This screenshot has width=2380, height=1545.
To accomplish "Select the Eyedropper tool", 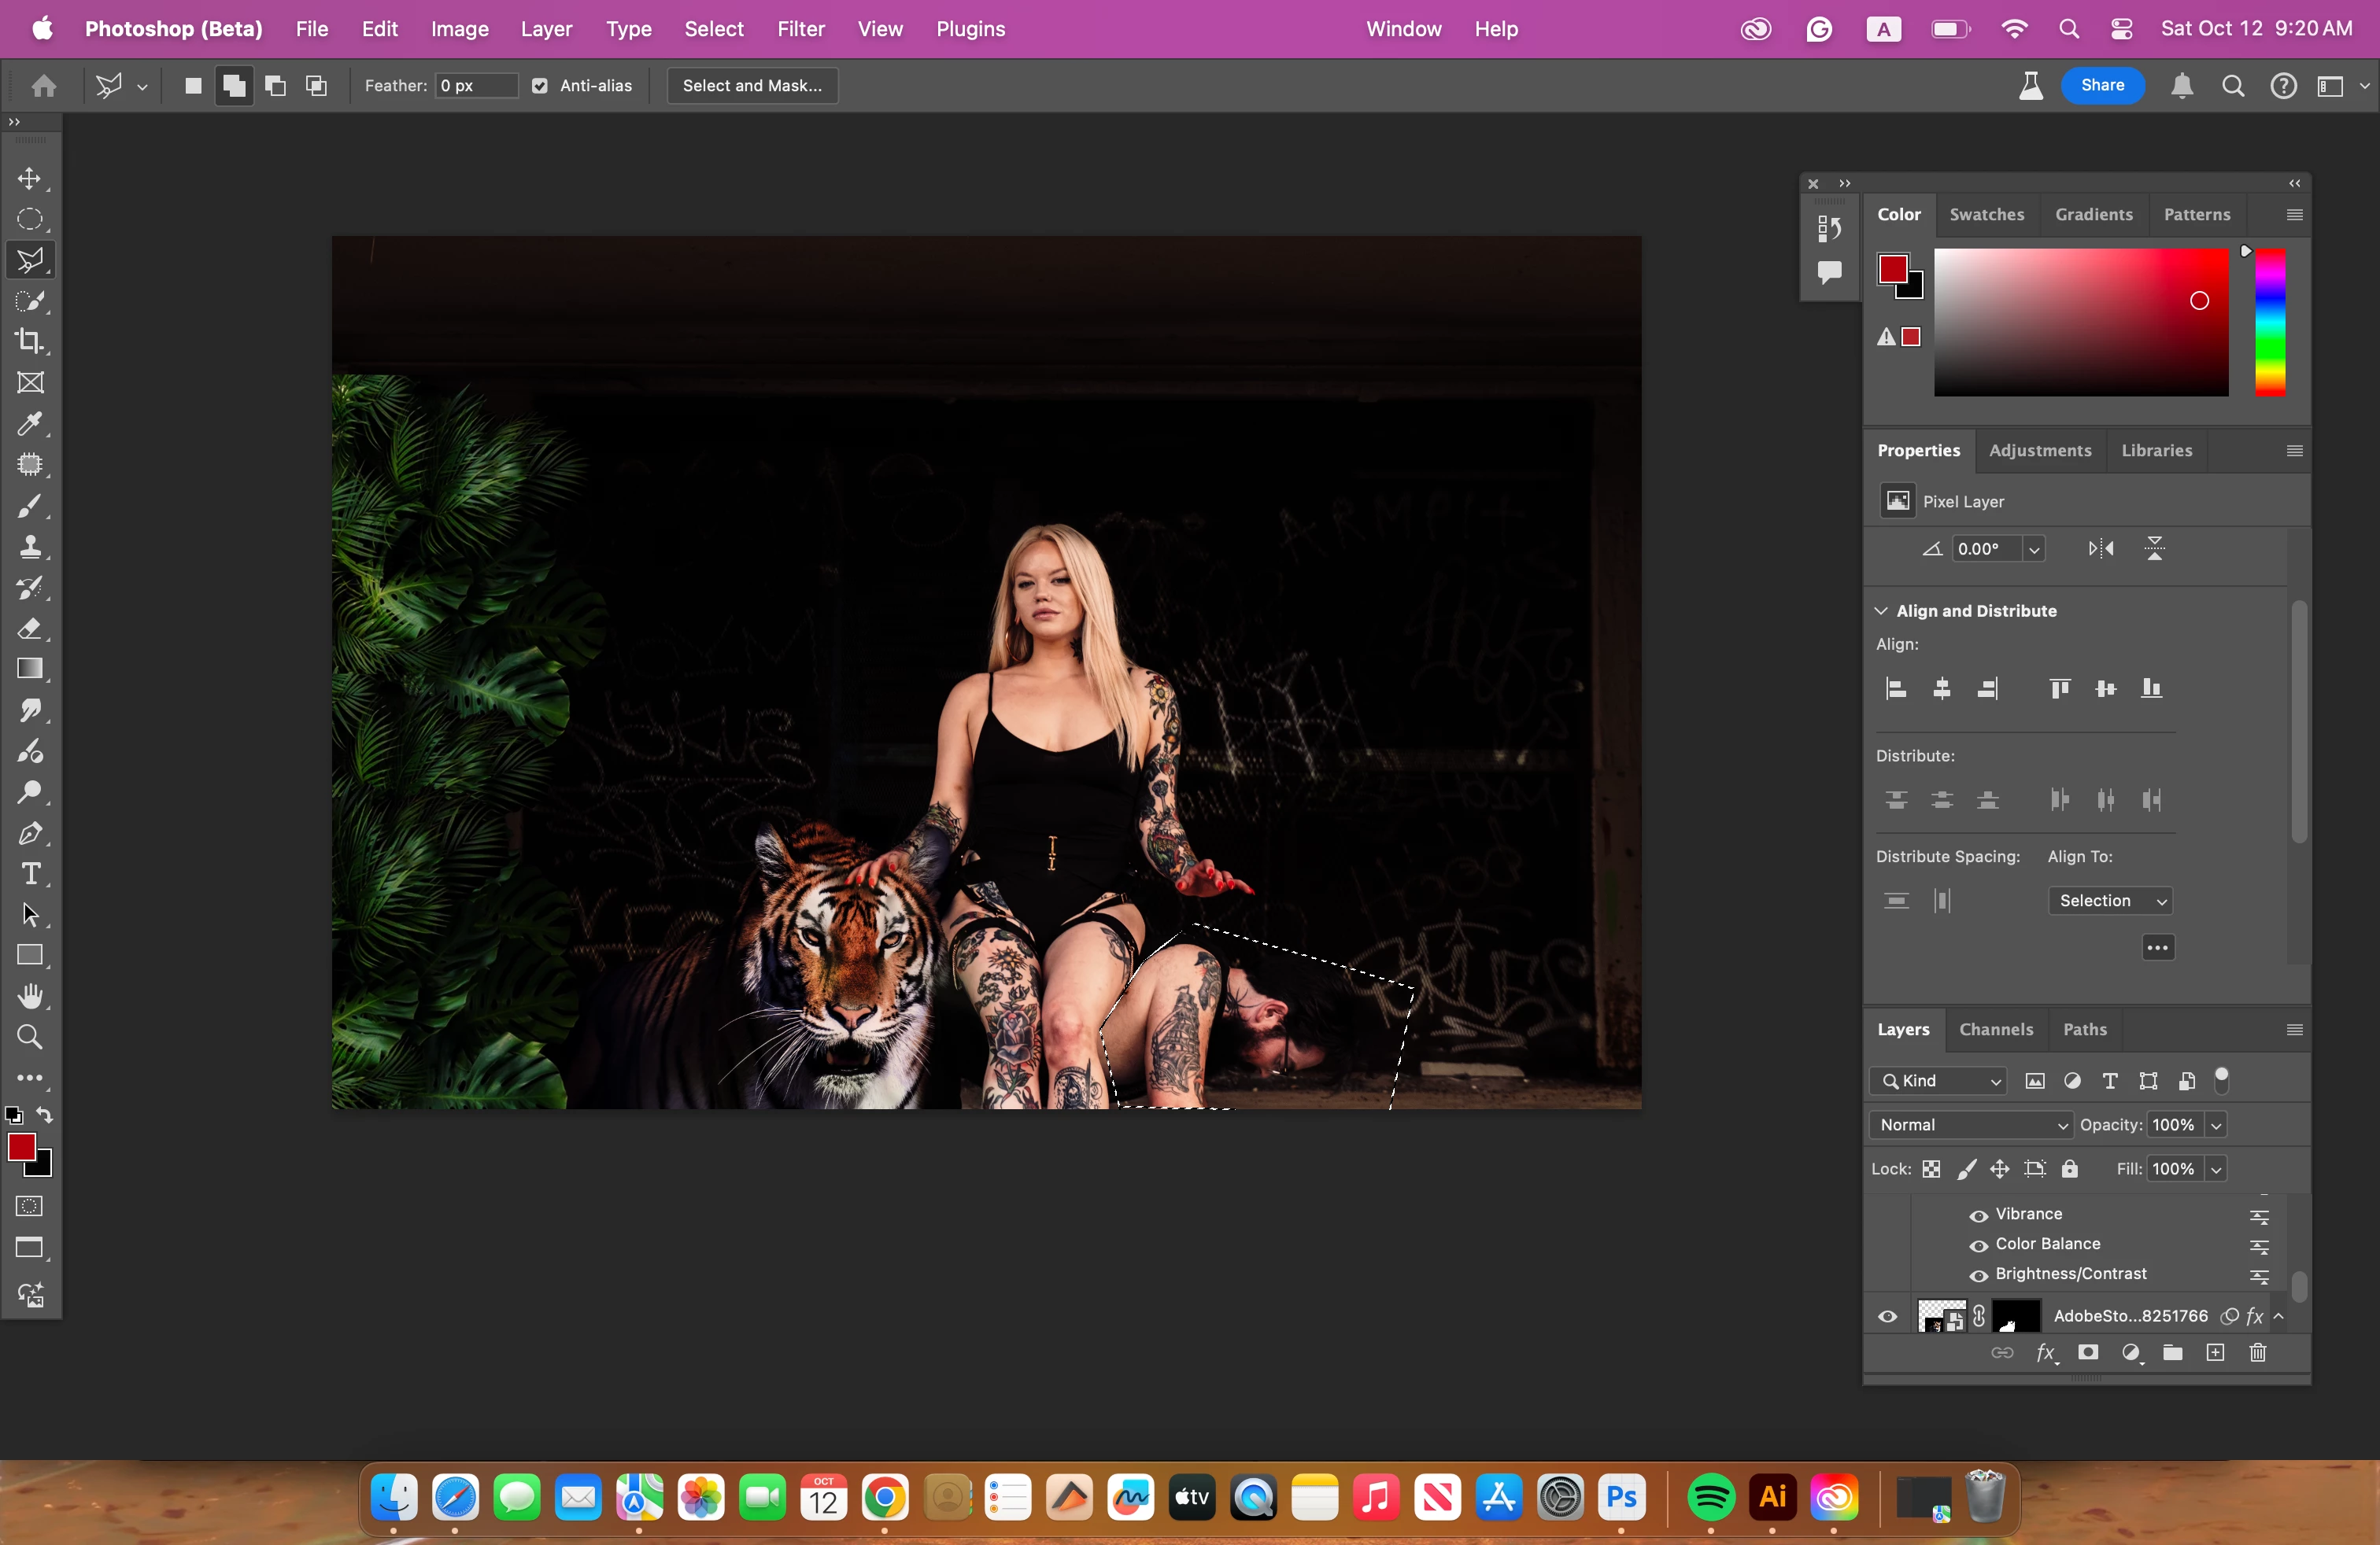I will pos(30,424).
